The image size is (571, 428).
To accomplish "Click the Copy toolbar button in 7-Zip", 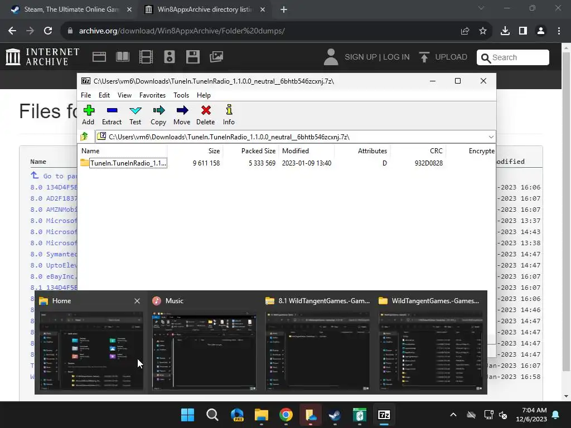I will (x=158, y=115).
